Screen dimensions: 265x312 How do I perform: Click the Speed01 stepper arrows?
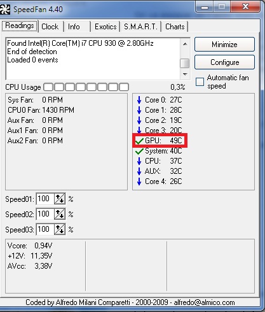point(60,199)
